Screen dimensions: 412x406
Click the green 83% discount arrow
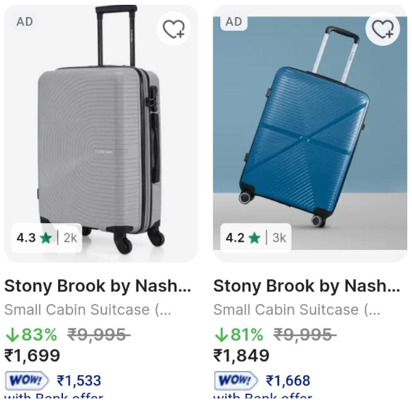pos(12,335)
